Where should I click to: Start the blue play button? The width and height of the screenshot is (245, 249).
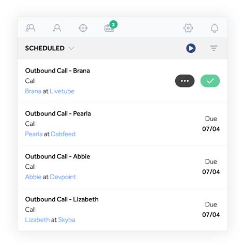coord(191,48)
